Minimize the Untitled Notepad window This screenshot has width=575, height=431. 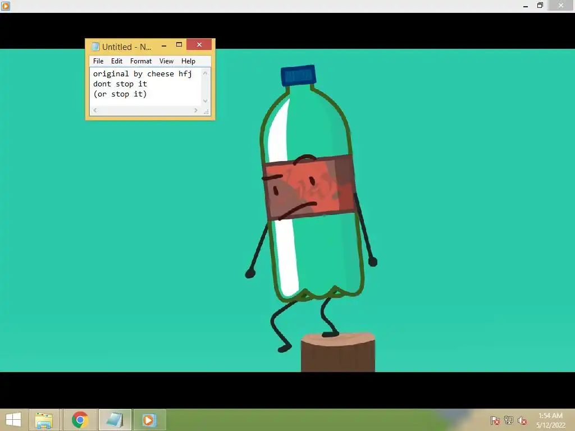pos(164,45)
